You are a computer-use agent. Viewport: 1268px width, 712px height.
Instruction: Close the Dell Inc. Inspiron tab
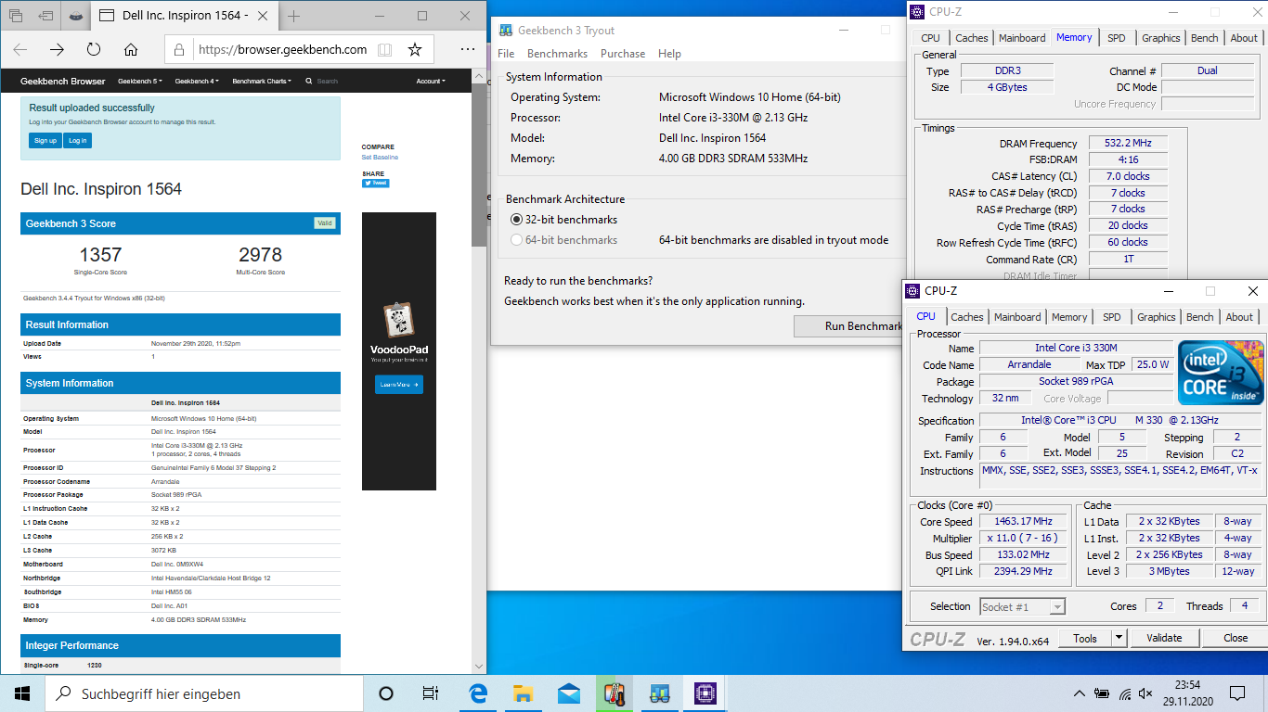(x=263, y=16)
